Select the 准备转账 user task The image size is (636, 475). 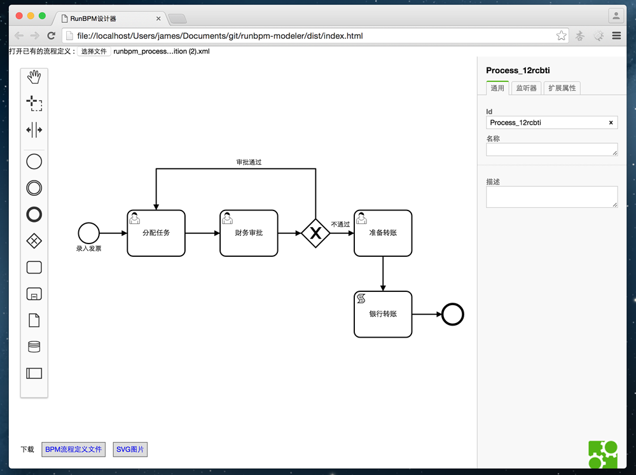(x=383, y=233)
